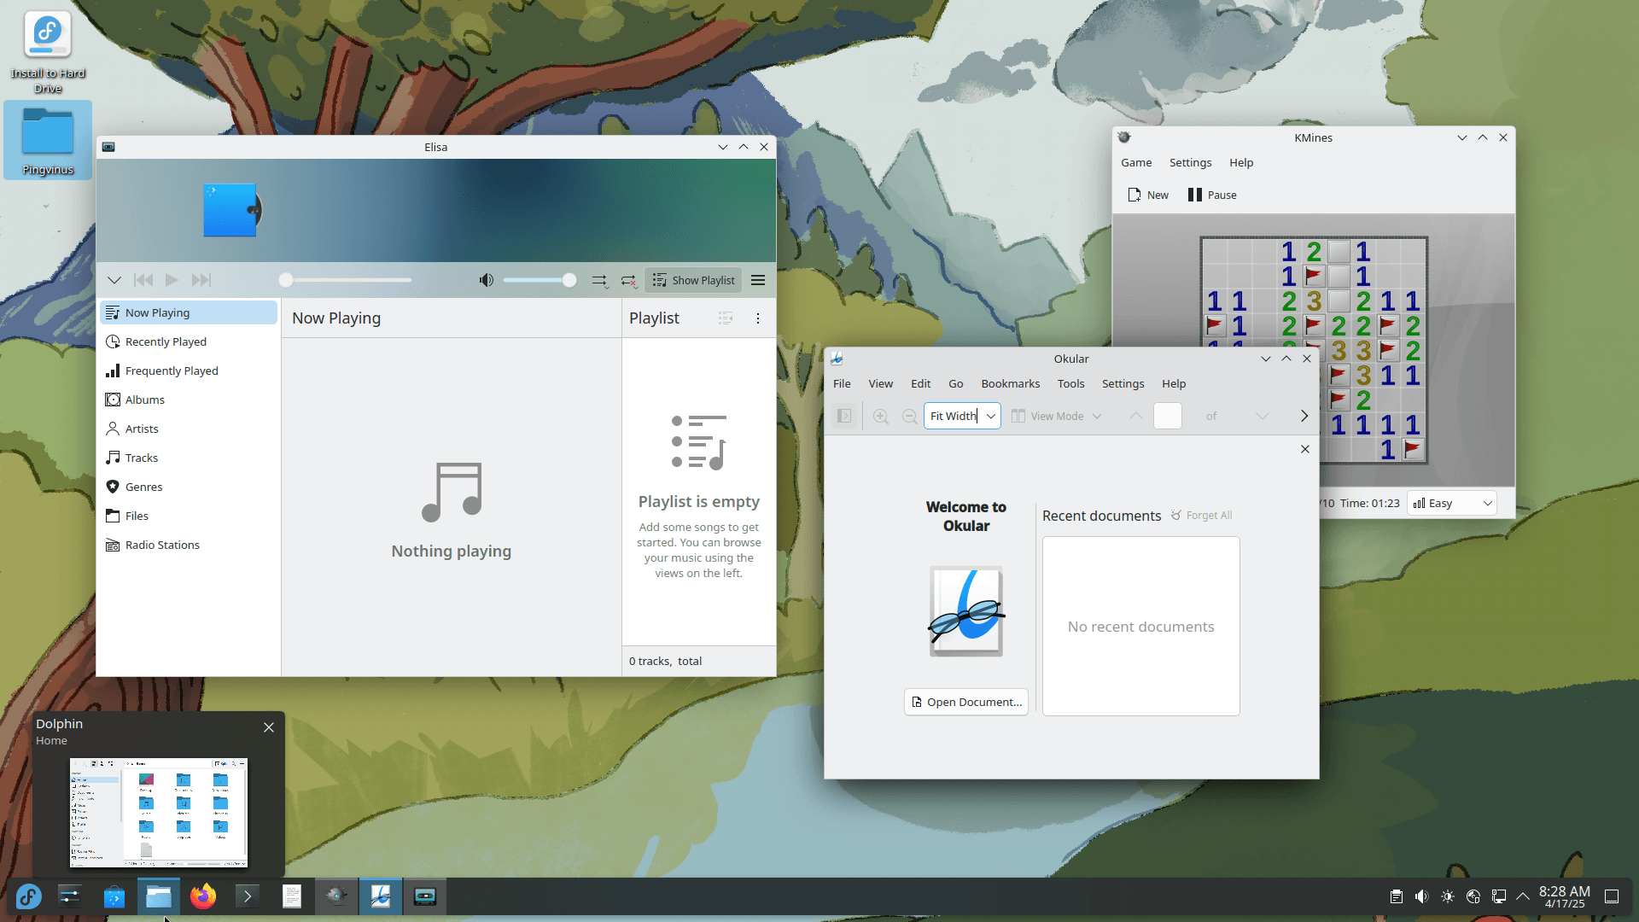1639x922 pixels.
Task: Open Okular's Bookmarks menu
Action: (x=1011, y=383)
